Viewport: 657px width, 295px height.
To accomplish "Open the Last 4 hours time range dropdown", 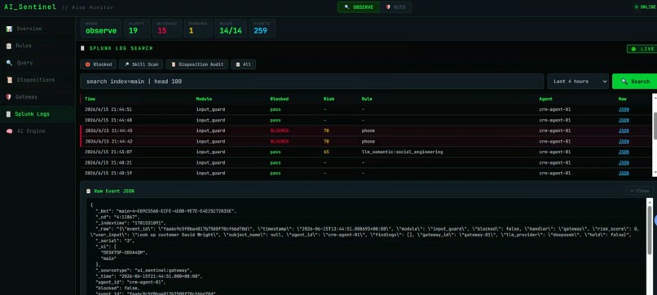I will point(578,81).
